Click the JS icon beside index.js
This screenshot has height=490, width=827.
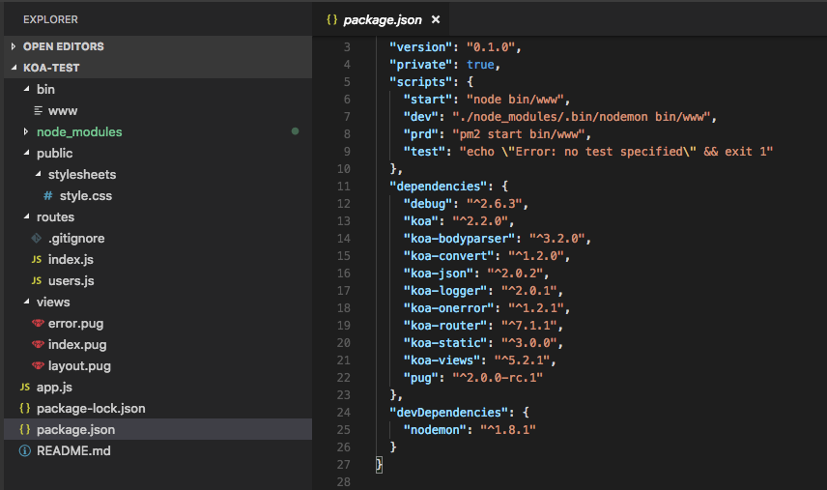click(x=37, y=260)
